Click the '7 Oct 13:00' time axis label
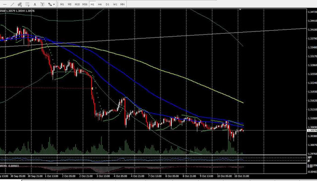Image resolution: width=317 pixels, height=181 pixels. coord(155,176)
